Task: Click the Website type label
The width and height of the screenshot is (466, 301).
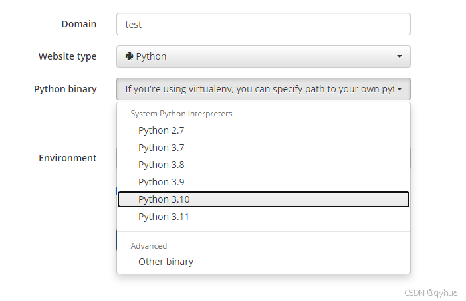Action: (67, 56)
